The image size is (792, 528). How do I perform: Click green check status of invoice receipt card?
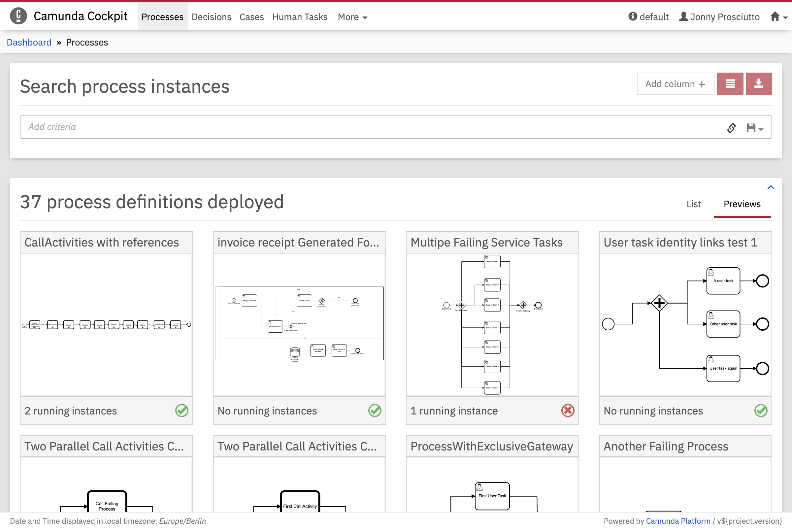point(375,411)
